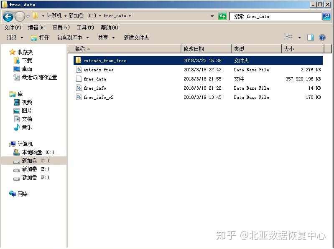
Task: Click the Back navigation arrow
Action: [x=8, y=16]
